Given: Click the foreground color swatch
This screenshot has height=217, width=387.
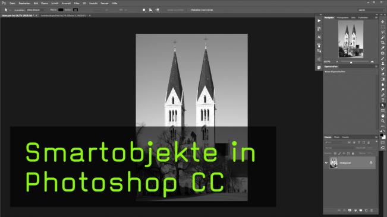Looking at the screenshot, I should tap(382, 135).
